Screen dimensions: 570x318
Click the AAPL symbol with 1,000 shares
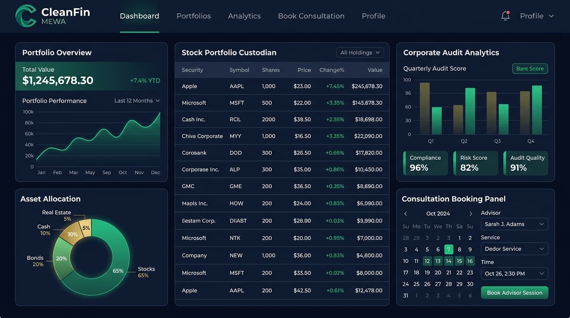(x=237, y=86)
